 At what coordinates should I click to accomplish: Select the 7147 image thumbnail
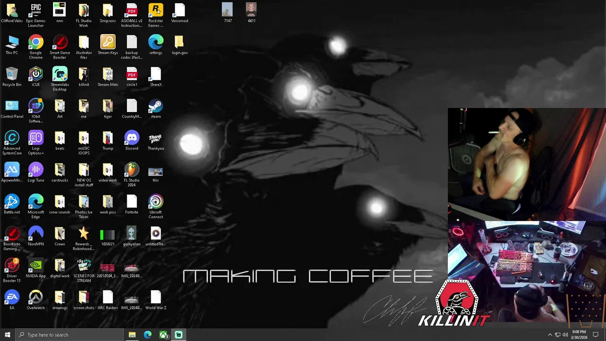click(228, 13)
